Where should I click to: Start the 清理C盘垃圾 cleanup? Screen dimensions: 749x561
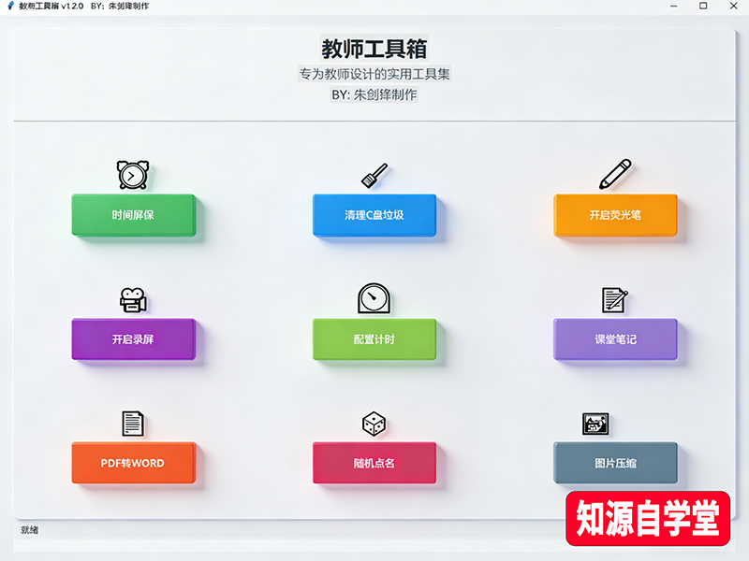[374, 215]
